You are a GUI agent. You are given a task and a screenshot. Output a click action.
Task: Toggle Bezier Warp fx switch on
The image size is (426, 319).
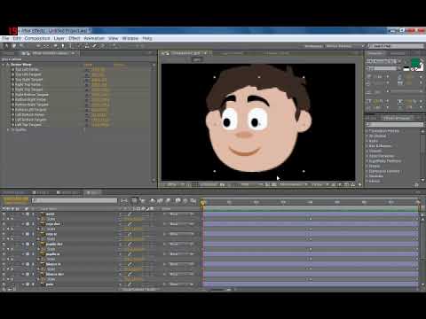click(x=8, y=65)
